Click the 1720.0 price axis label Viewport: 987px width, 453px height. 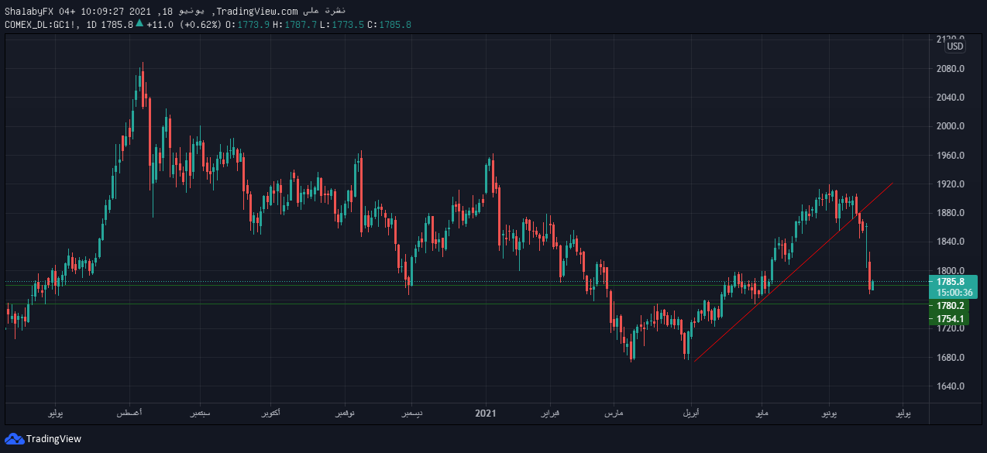pos(950,328)
